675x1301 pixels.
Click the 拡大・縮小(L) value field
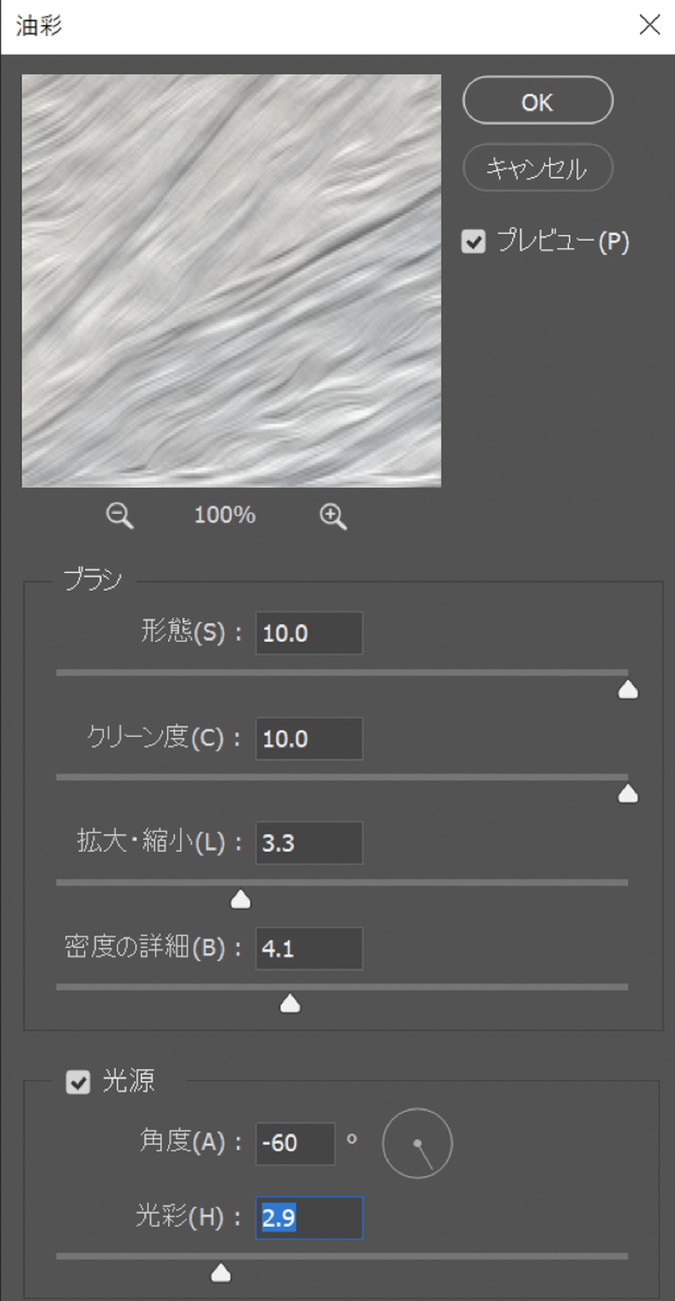[308, 843]
